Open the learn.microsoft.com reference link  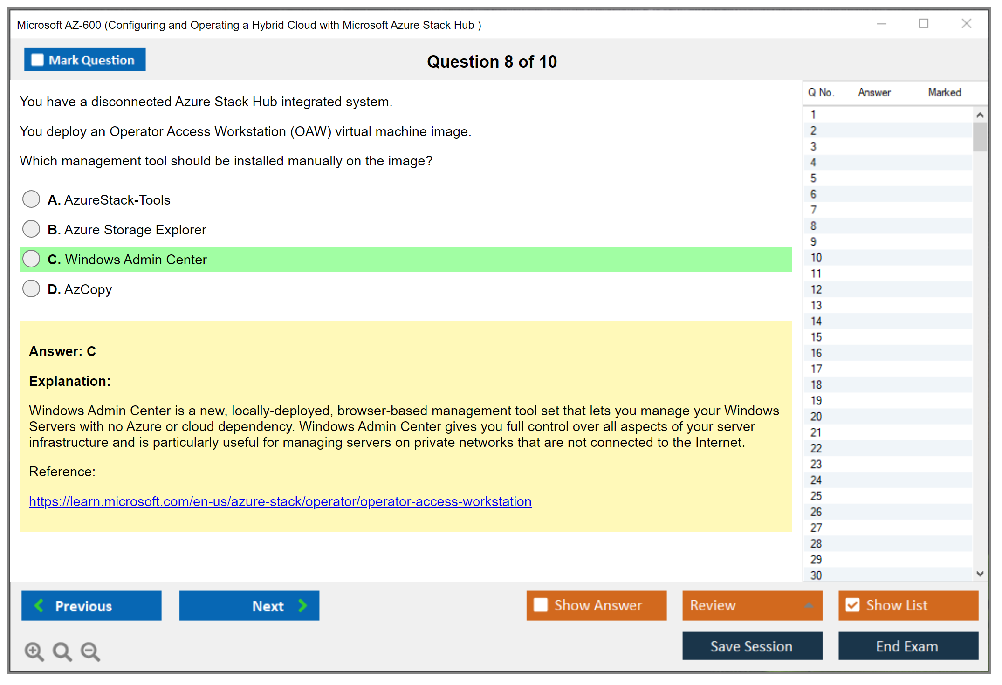pos(280,501)
